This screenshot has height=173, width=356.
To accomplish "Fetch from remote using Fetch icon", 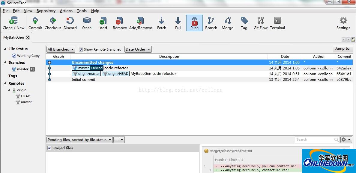I will point(161,23).
